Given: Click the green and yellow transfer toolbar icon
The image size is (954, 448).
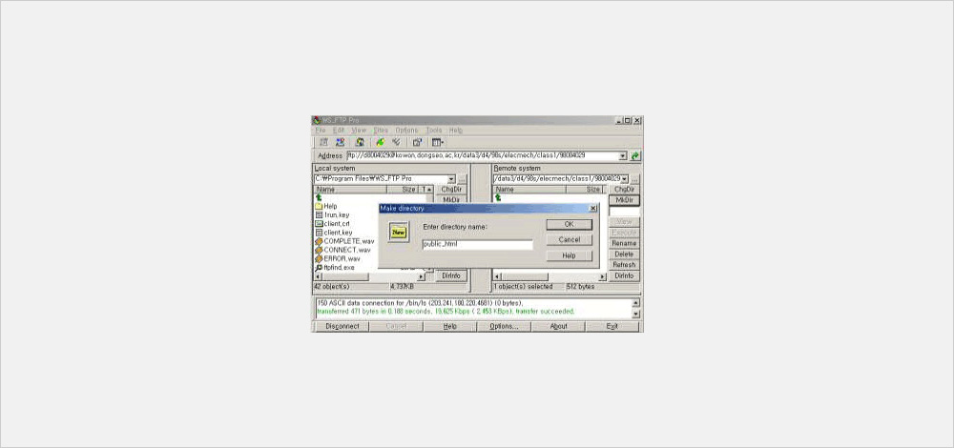Looking at the screenshot, I should (x=380, y=142).
